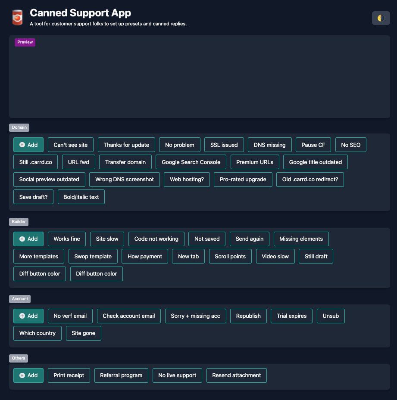This screenshot has width=397, height=400.
Task: Select the More templates reply
Action: point(38,256)
